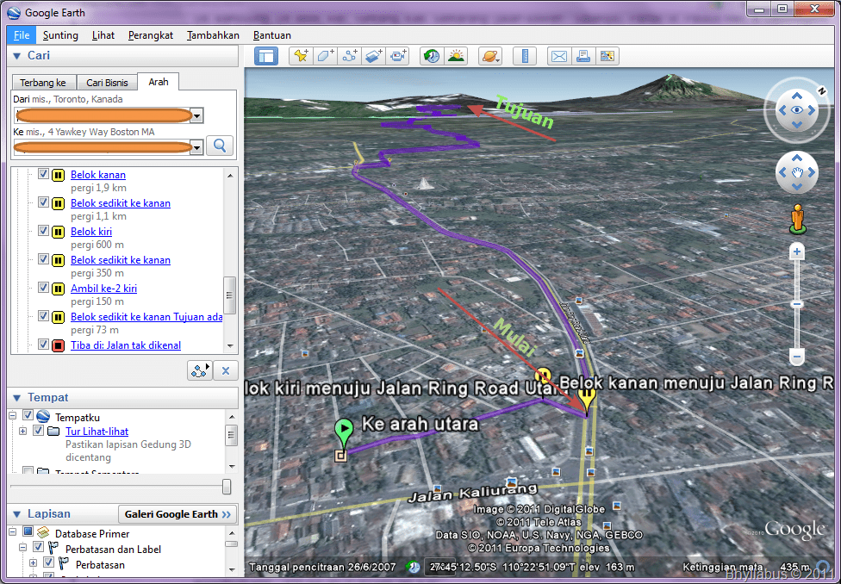Screen dimensions: 841x584
Task: Open Galeri Google Earth
Action: (x=178, y=514)
